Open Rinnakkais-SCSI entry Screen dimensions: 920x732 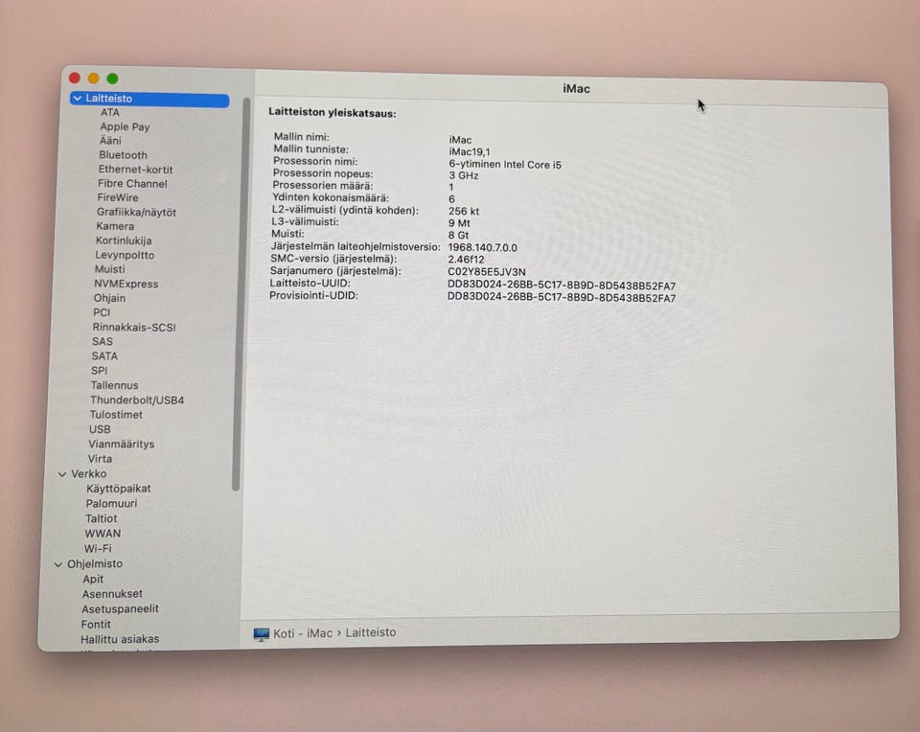[134, 328]
